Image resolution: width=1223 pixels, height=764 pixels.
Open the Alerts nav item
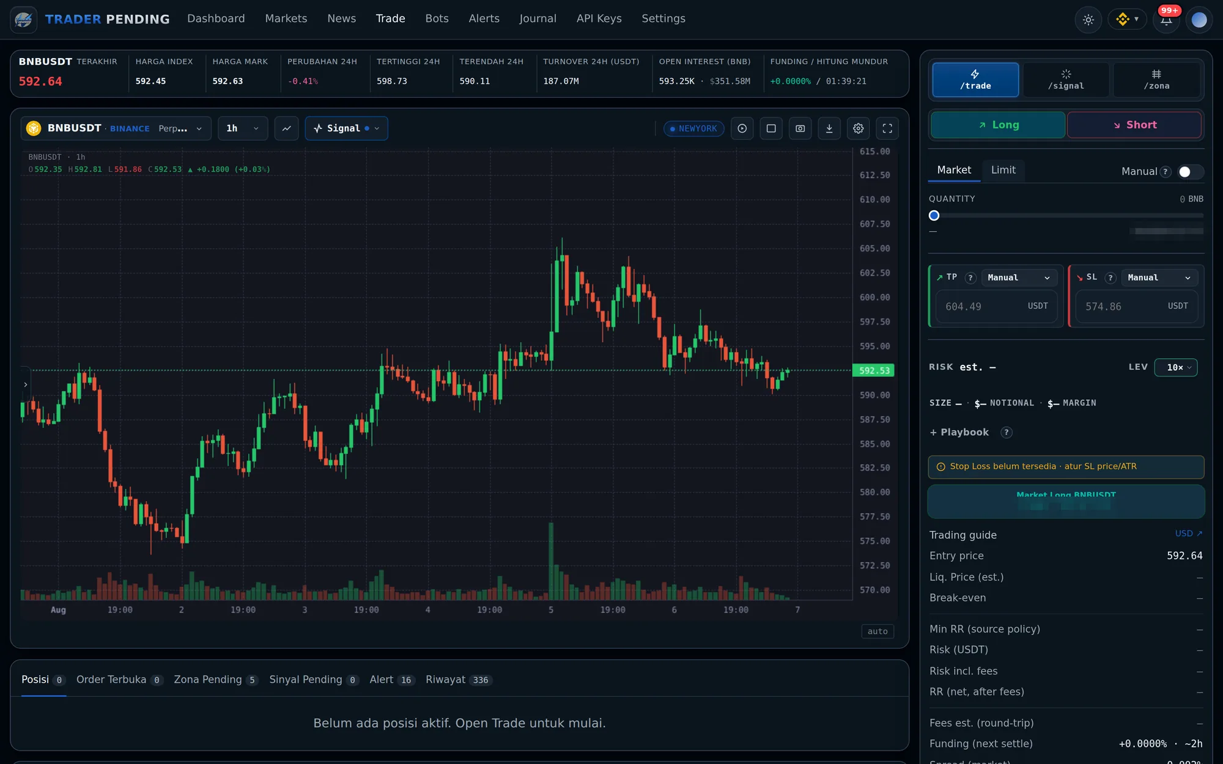[484, 19]
